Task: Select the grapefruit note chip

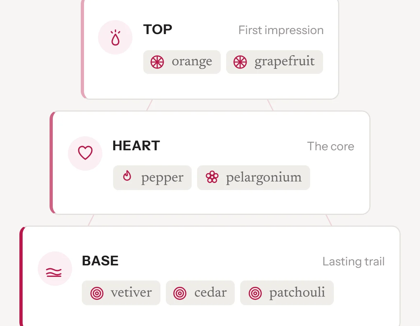Action: (275, 62)
